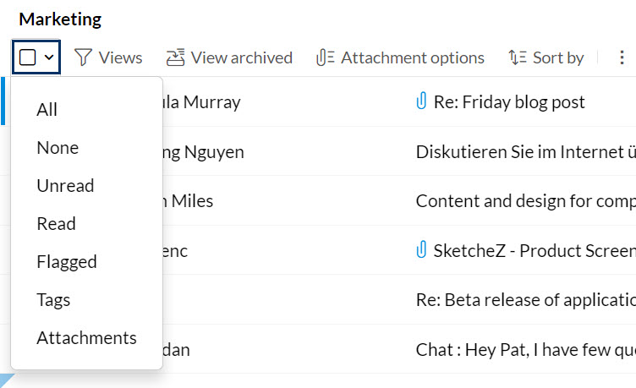Click the View archived tray icon
The width and height of the screenshot is (636, 388).
click(175, 57)
